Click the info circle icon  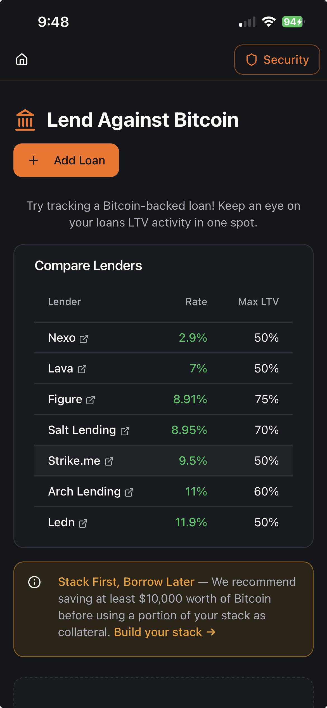pos(34,582)
